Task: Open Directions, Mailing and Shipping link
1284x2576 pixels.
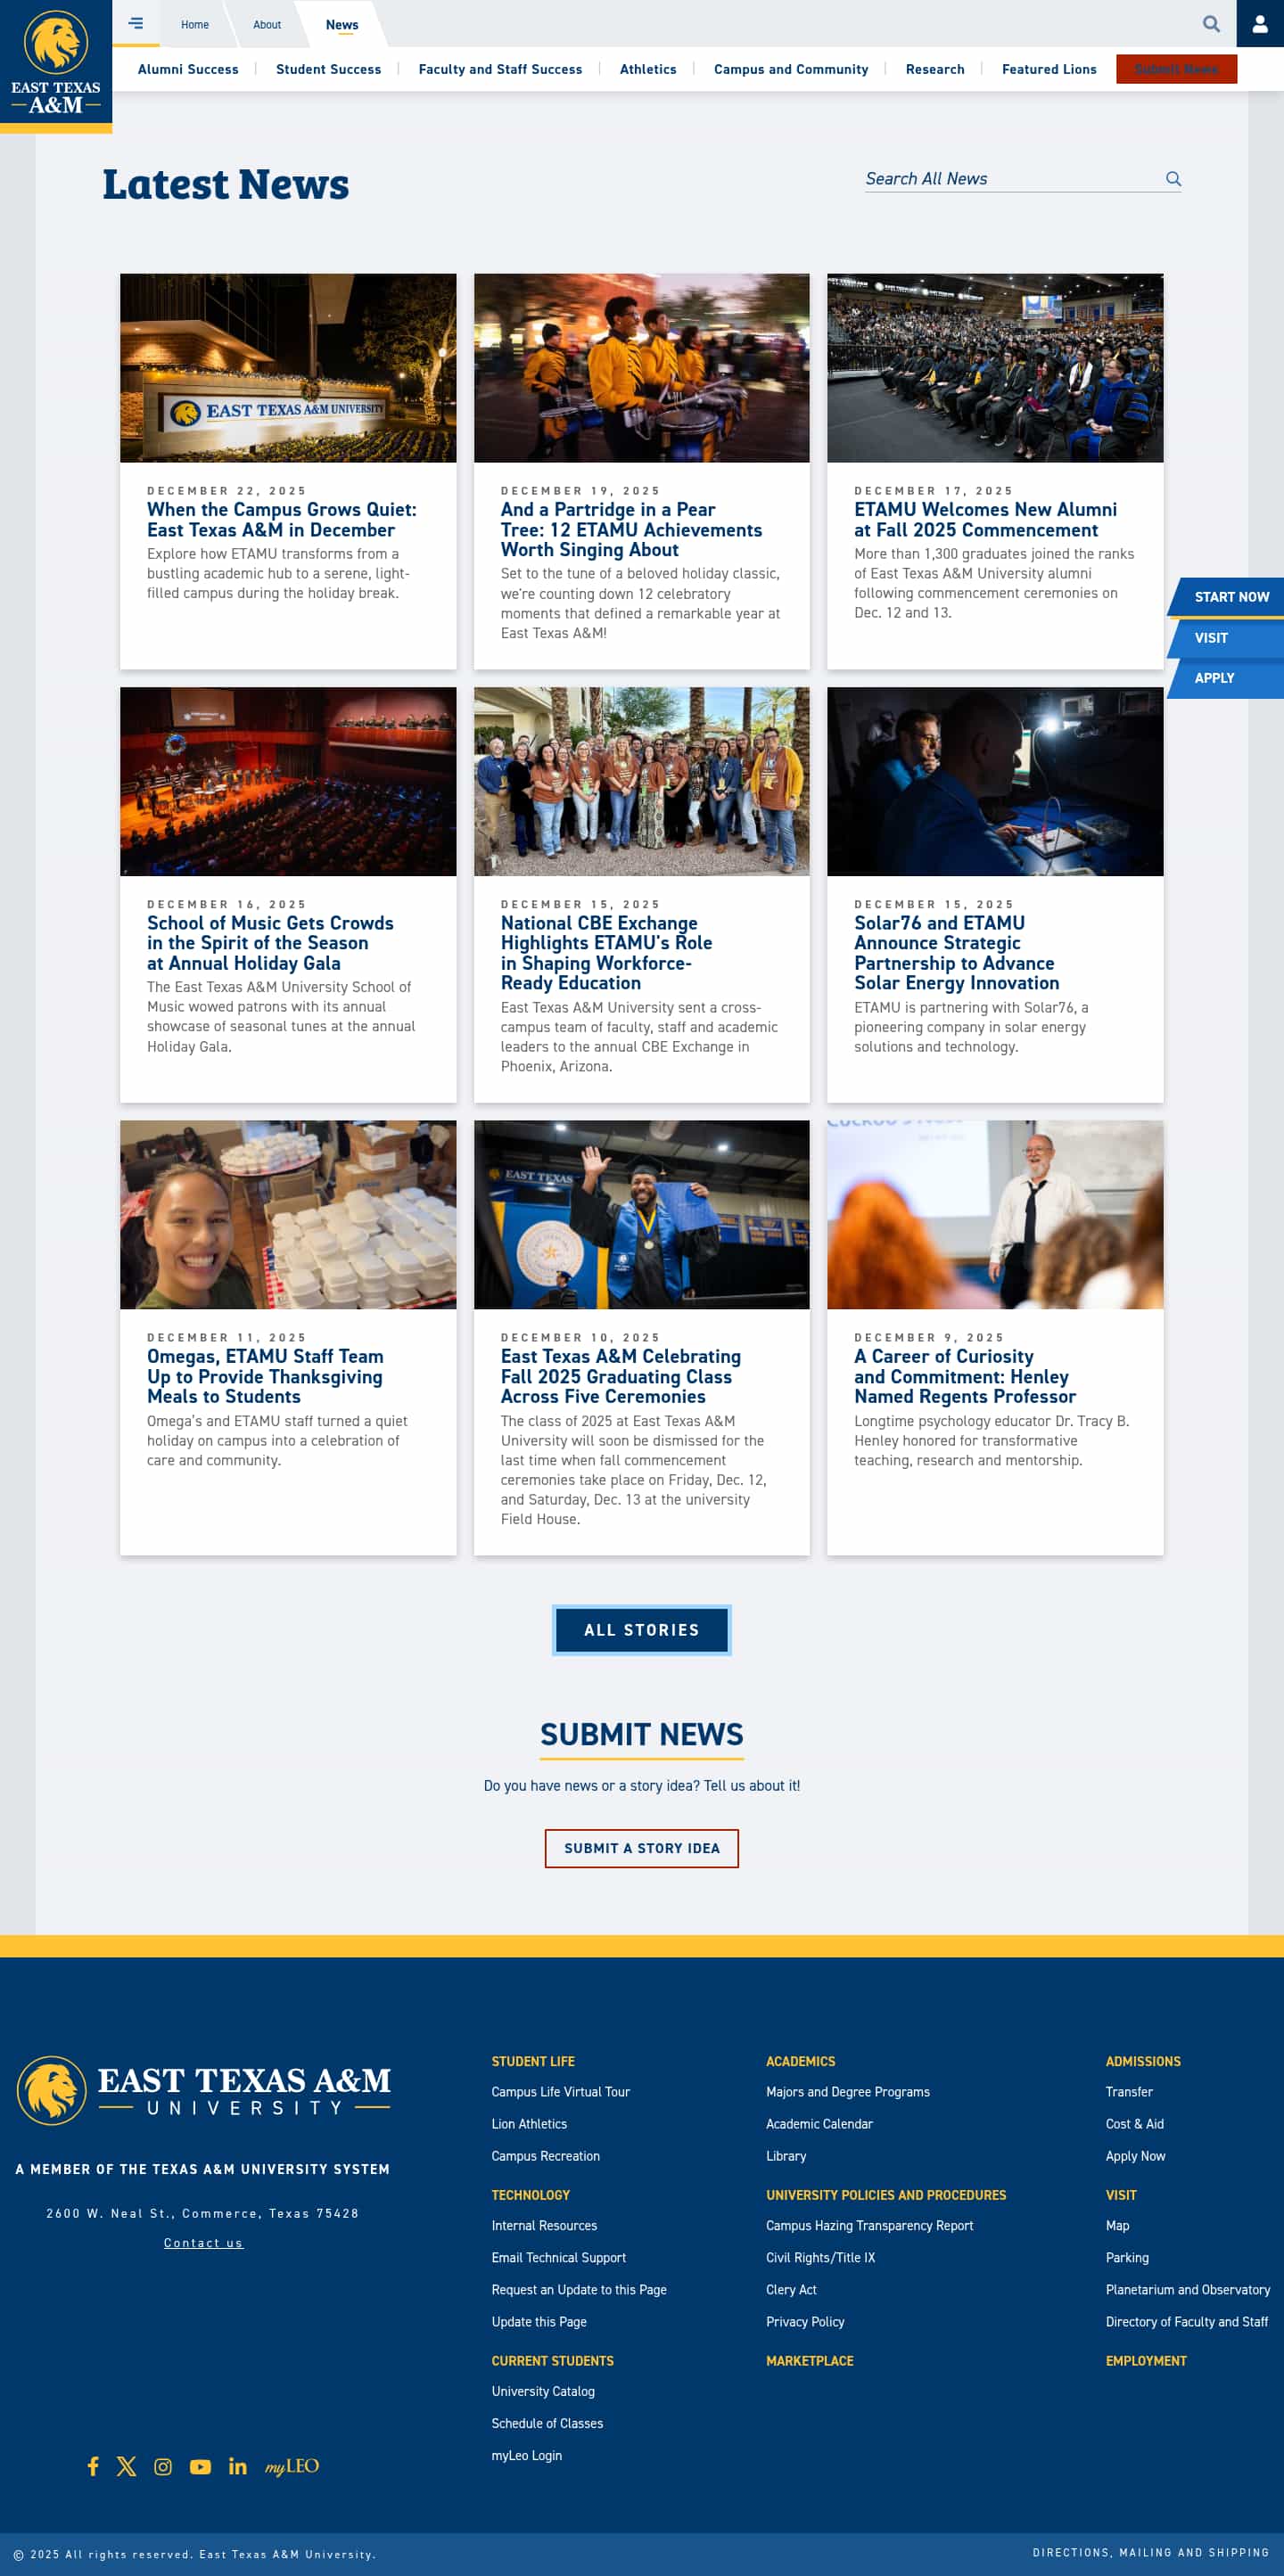Action: coord(1151,2553)
